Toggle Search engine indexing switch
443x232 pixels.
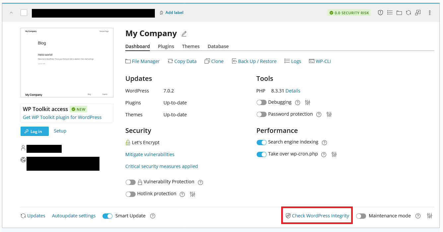pos(262,142)
